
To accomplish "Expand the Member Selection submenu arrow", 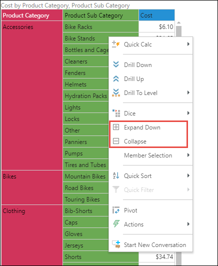I will point(188,155).
